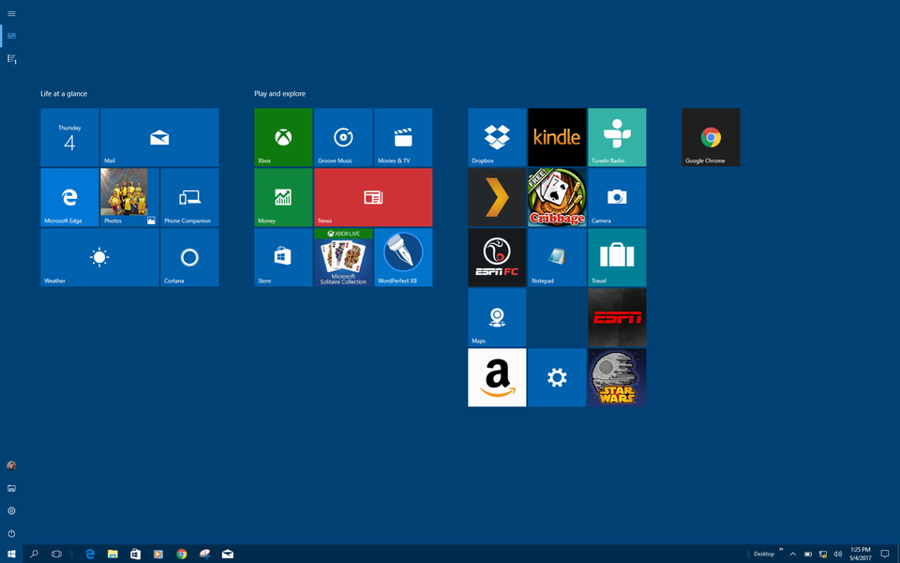Switch to All apps list view

pos(11,58)
